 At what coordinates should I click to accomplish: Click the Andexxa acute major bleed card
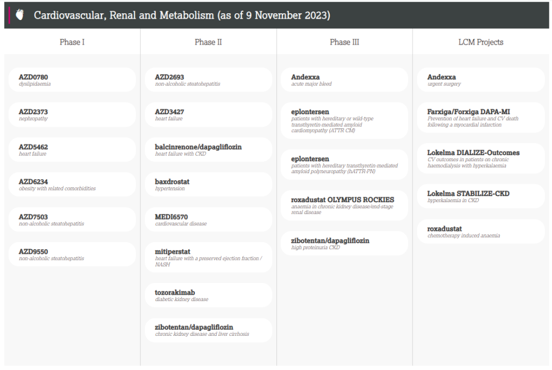pyautogui.click(x=344, y=80)
